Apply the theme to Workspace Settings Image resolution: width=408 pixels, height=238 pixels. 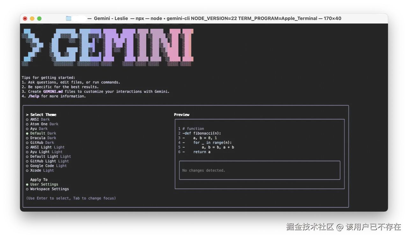click(47, 189)
